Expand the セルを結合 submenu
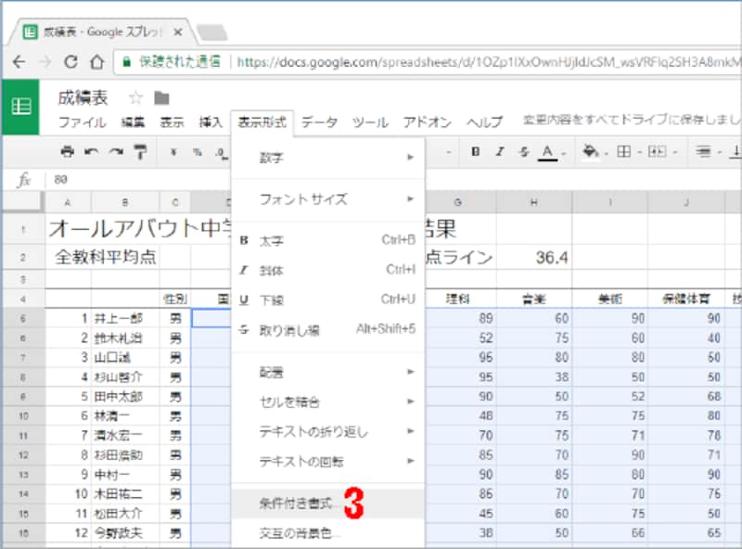742x549 pixels. (278, 402)
